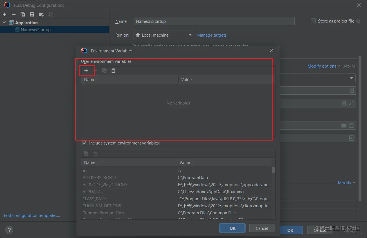This screenshot has width=367, height=238.
Task: Select the CommonProgramFiles variable row
Action: [176, 213]
